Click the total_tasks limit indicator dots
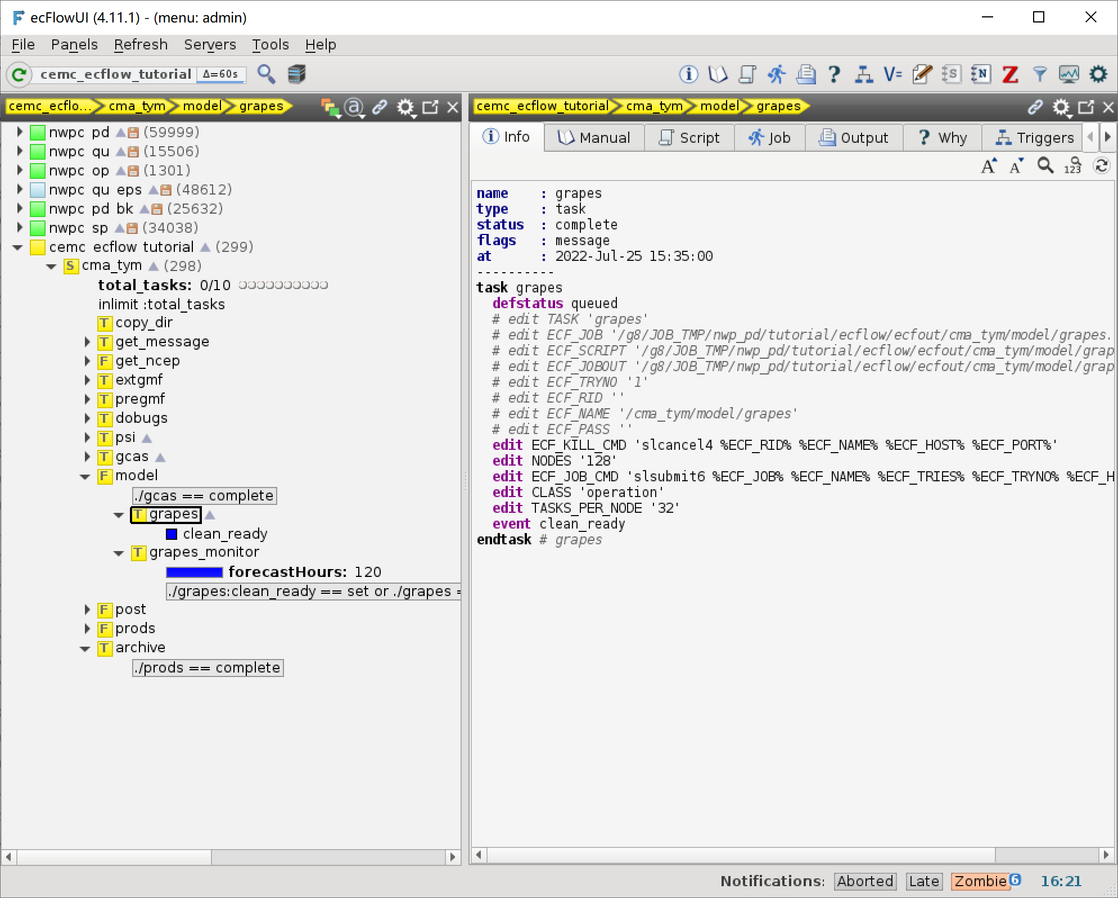 [x=283, y=285]
